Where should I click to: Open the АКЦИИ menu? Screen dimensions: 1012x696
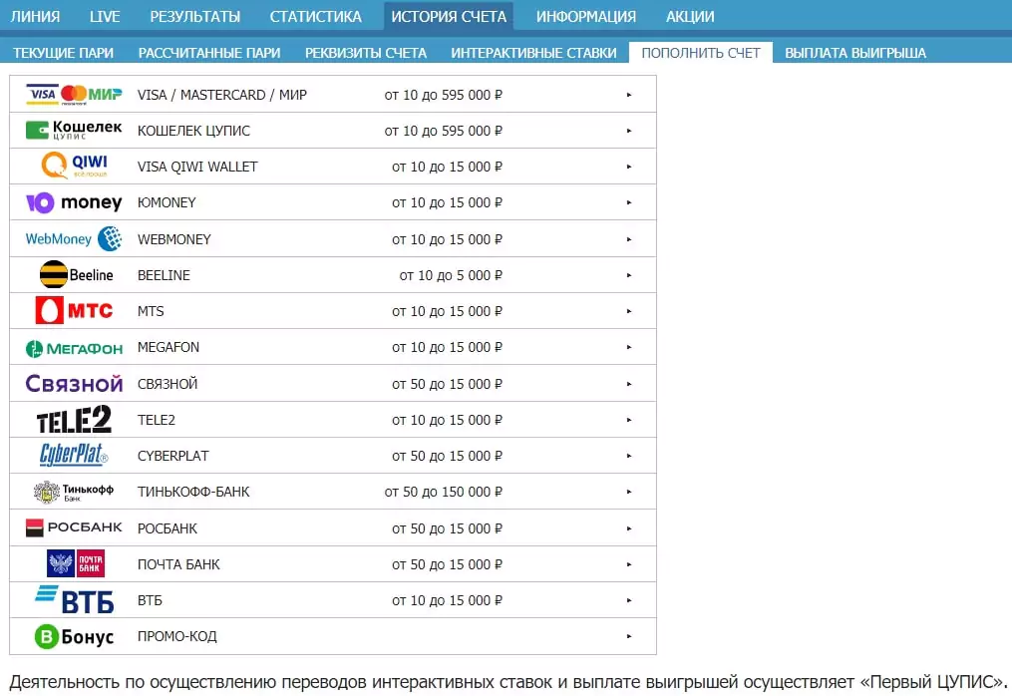coord(690,16)
